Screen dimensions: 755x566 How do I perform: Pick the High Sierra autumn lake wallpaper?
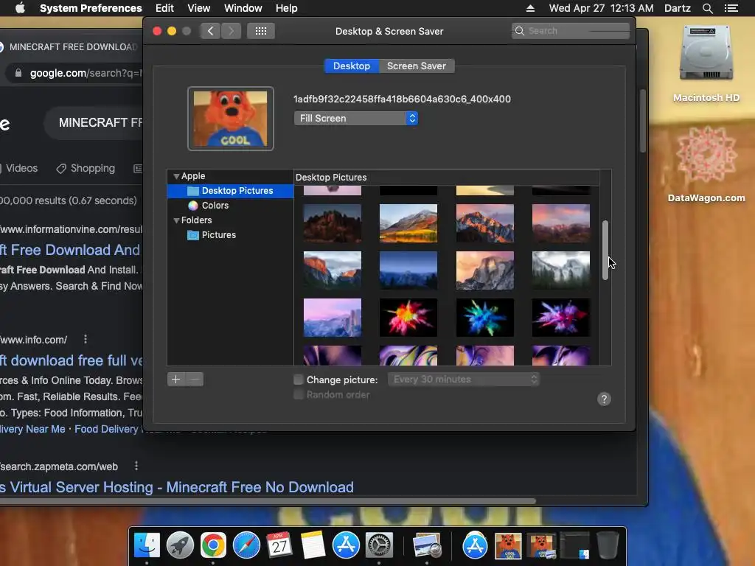pyautogui.click(x=408, y=223)
